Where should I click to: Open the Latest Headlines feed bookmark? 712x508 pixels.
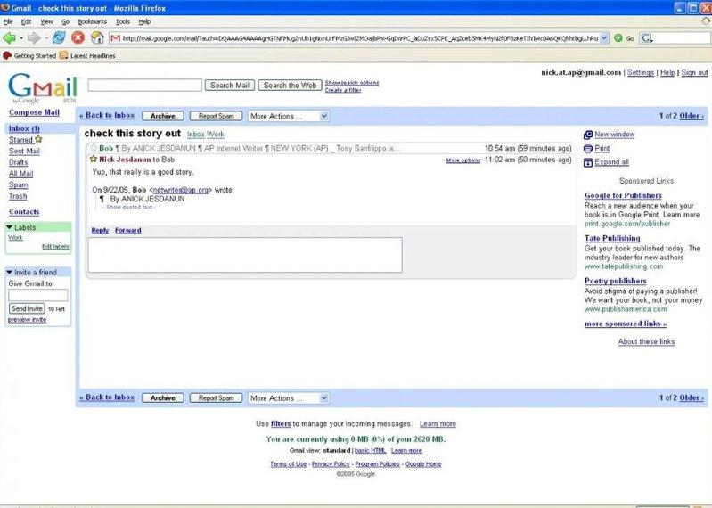[87, 55]
